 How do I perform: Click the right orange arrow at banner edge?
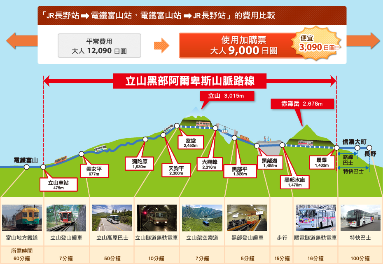click(x=363, y=40)
